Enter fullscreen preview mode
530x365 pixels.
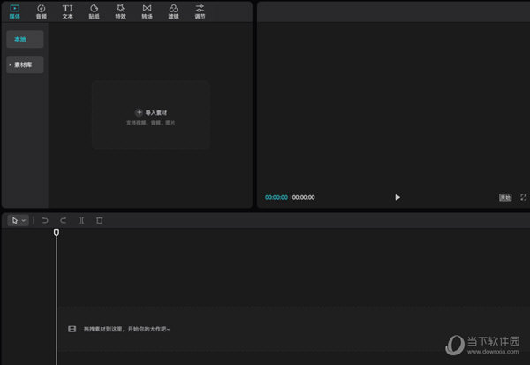[x=520, y=197]
